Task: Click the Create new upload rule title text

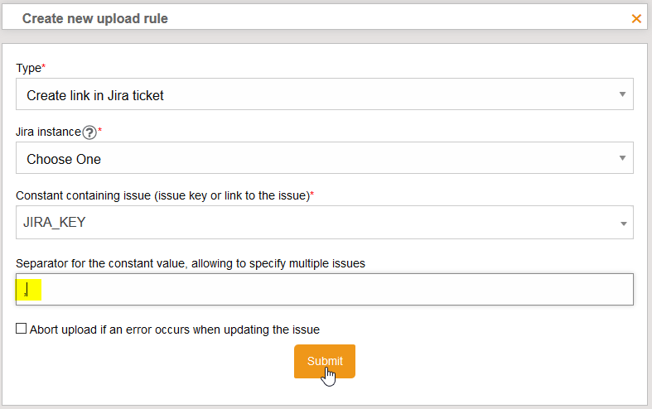Action: click(x=94, y=18)
